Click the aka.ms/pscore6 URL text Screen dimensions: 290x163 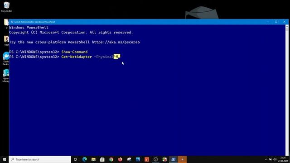[116, 42]
